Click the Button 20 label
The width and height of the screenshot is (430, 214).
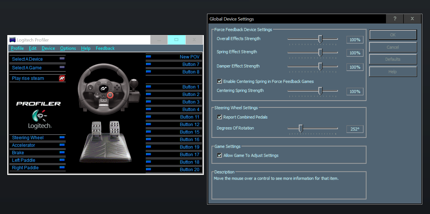190,169
